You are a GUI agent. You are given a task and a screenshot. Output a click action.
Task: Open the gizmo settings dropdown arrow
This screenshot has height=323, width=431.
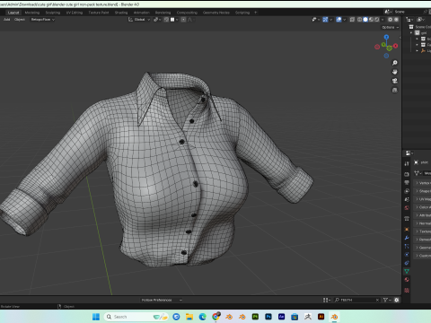tap(330, 20)
